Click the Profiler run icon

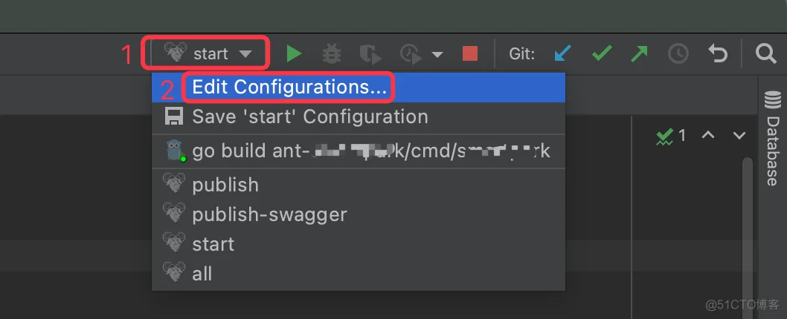(411, 54)
